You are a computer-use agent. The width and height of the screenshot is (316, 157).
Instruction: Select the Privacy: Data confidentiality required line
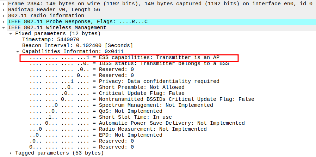tap(124, 81)
